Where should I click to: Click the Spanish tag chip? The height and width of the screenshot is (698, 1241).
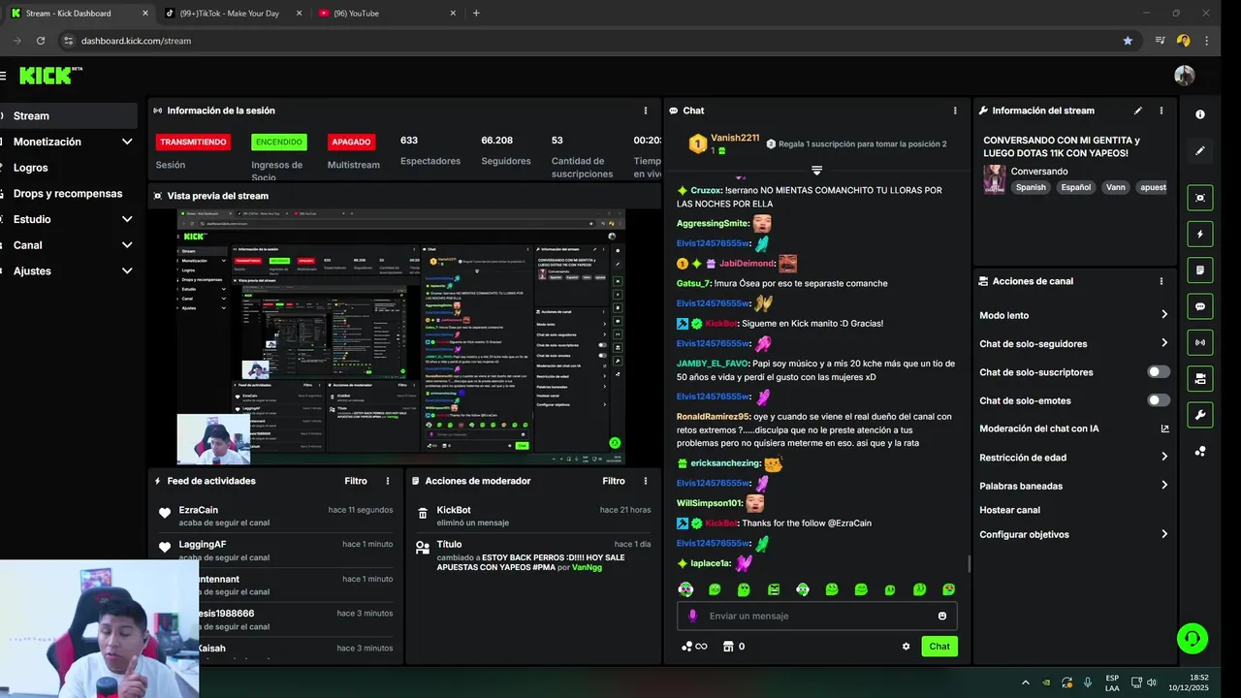(1031, 187)
